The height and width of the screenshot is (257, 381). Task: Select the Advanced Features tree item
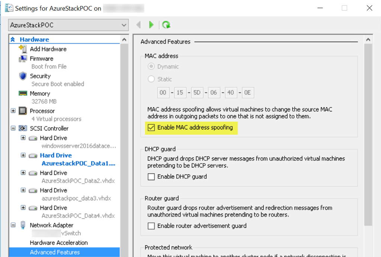[x=64, y=252]
